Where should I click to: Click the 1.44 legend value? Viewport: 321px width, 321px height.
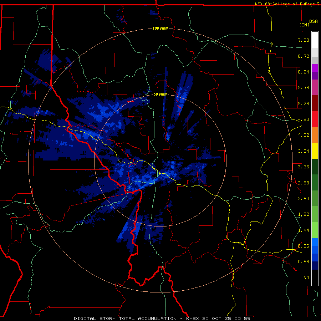(x=304, y=230)
